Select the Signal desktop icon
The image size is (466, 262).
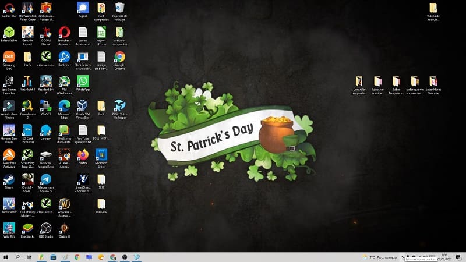pos(83,10)
